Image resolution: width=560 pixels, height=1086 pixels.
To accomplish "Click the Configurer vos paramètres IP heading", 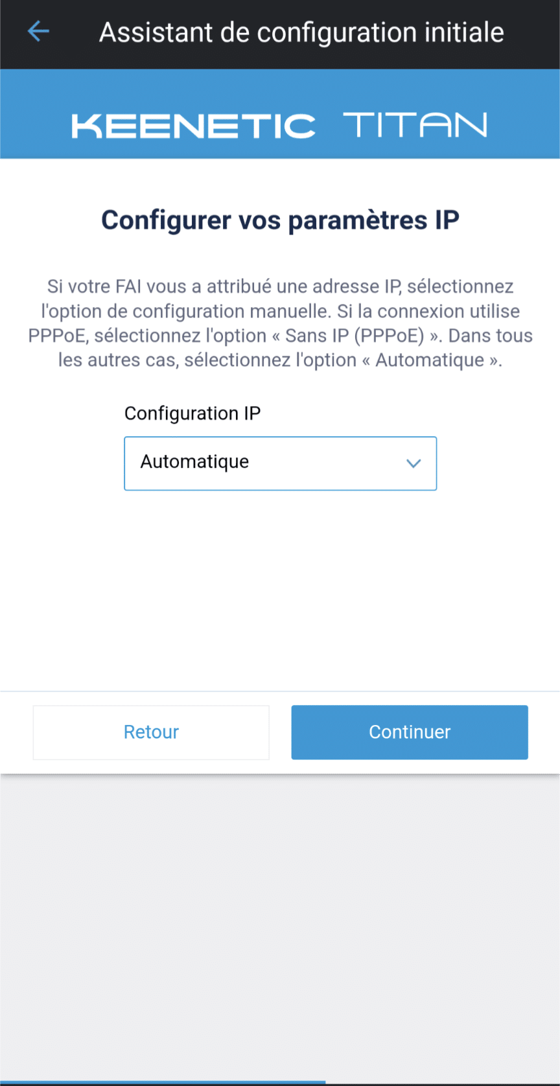I will point(280,220).
